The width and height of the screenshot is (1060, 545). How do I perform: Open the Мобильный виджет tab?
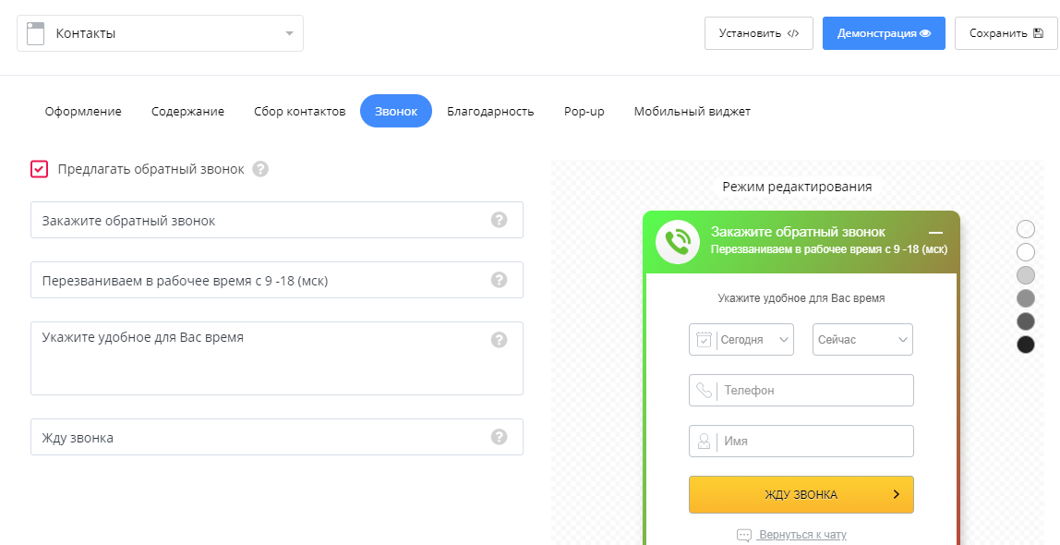693,112
